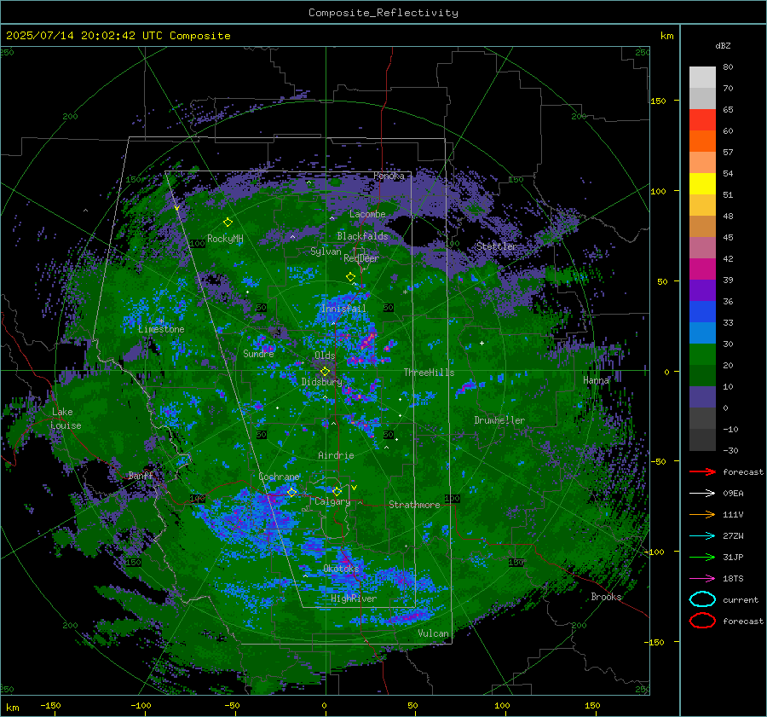Click the RedDeer city label
Viewport: 767px width, 717px height.
[361, 258]
